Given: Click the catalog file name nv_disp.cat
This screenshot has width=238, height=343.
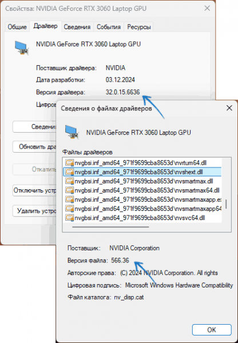Looking at the screenshot, I should point(129,297).
